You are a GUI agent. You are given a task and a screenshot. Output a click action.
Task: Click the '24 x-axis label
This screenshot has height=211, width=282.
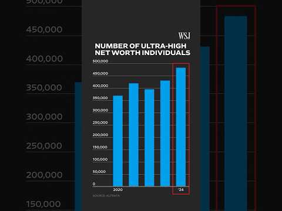181,190
